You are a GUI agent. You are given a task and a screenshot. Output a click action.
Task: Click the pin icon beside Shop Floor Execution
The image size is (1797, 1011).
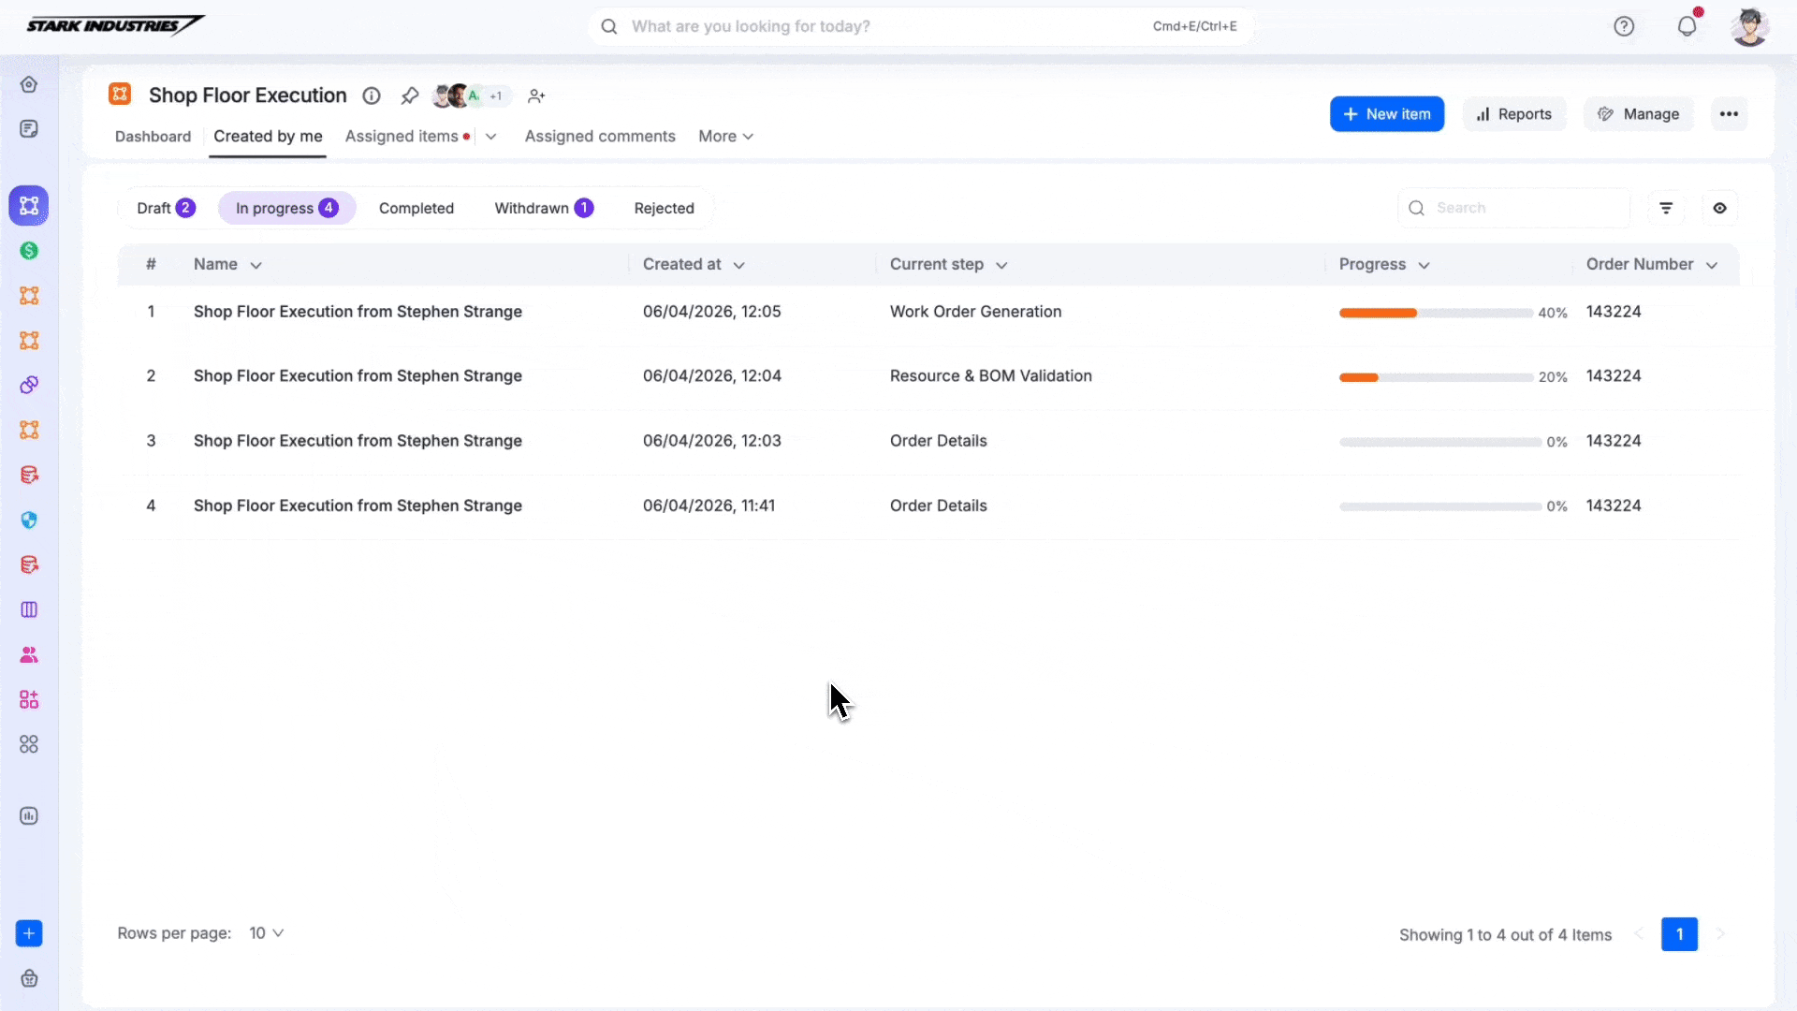pos(409,95)
